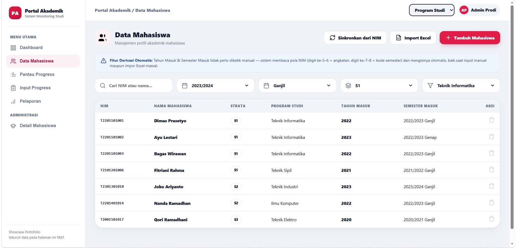Click Sinkronkan dari NIM button
Image resolution: width=516 pixels, height=248 pixels.
pos(355,38)
